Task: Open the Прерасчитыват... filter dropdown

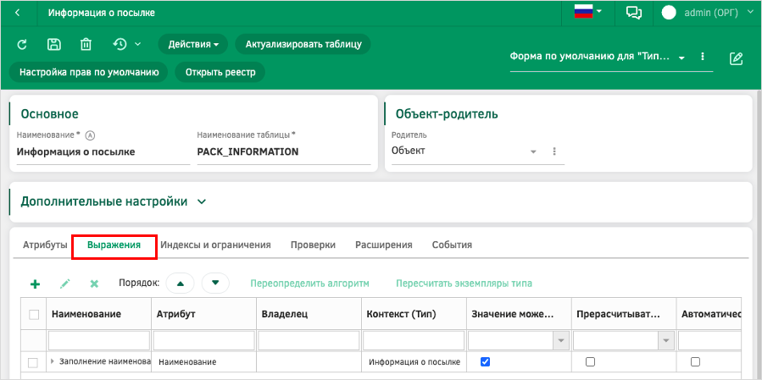Action: (x=666, y=341)
